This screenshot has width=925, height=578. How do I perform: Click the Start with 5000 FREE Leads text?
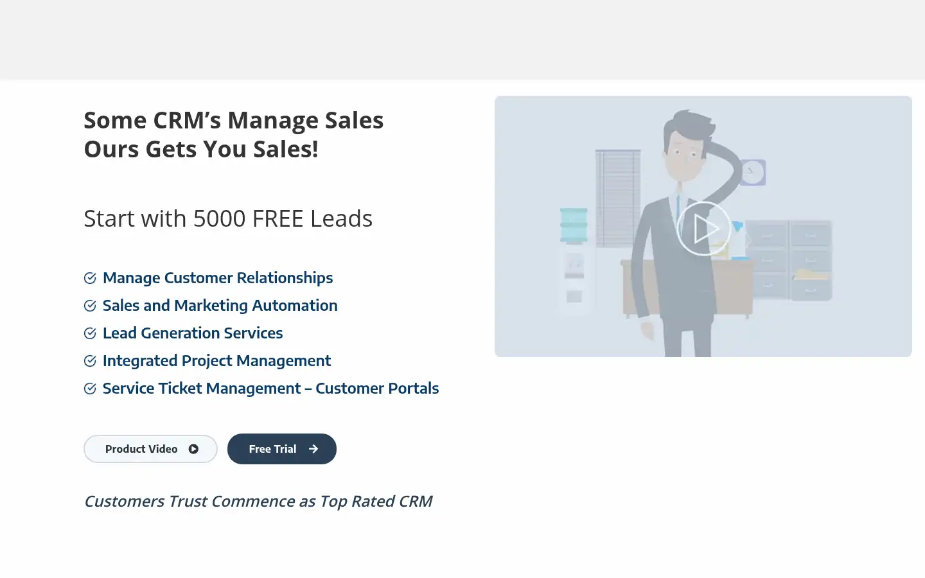pyautogui.click(x=228, y=219)
